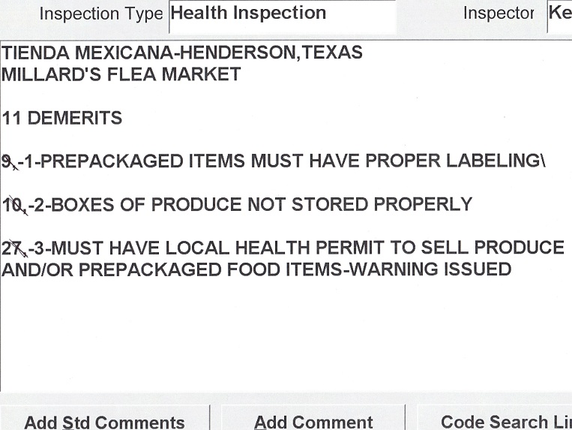Click the 11 DEMERITS line

point(62,118)
